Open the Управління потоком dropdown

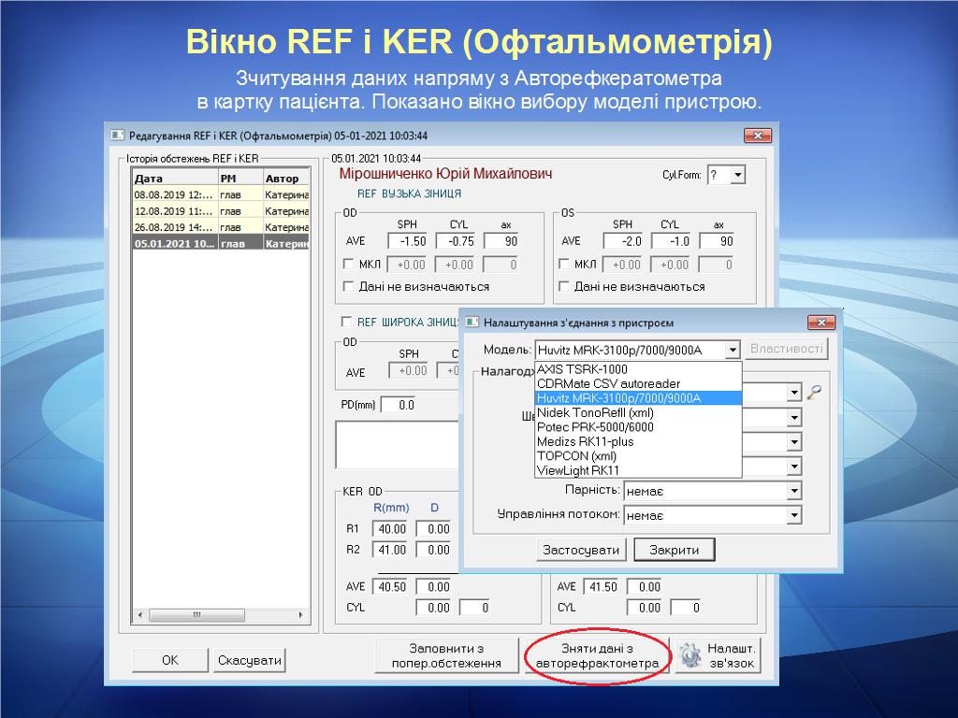point(794,515)
